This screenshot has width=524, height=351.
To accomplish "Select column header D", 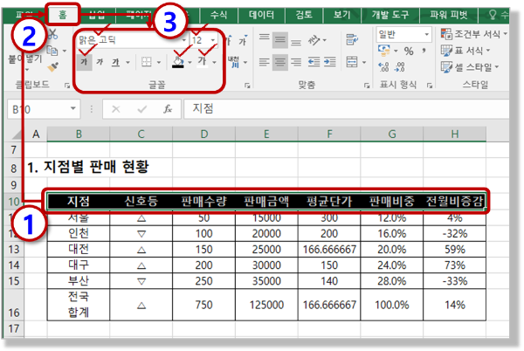I will 203,134.
